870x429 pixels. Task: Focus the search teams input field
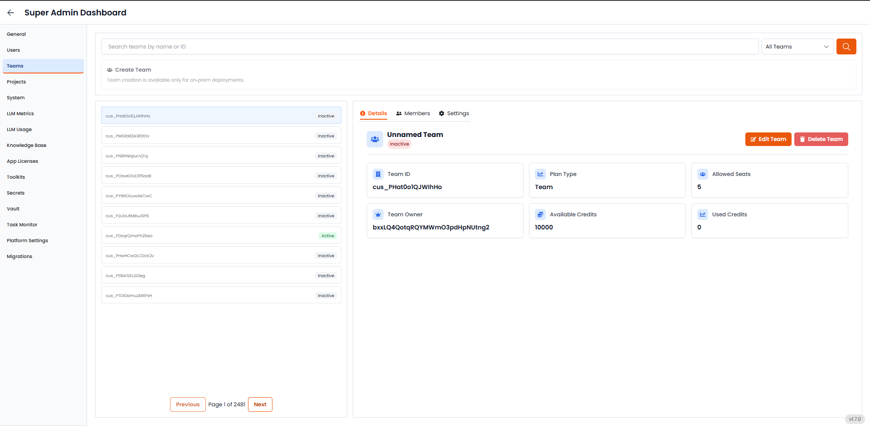click(430, 47)
